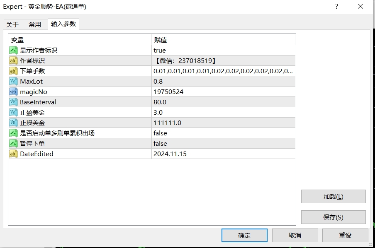
Task: Click the 重设 reset button
Action: [x=345, y=235]
